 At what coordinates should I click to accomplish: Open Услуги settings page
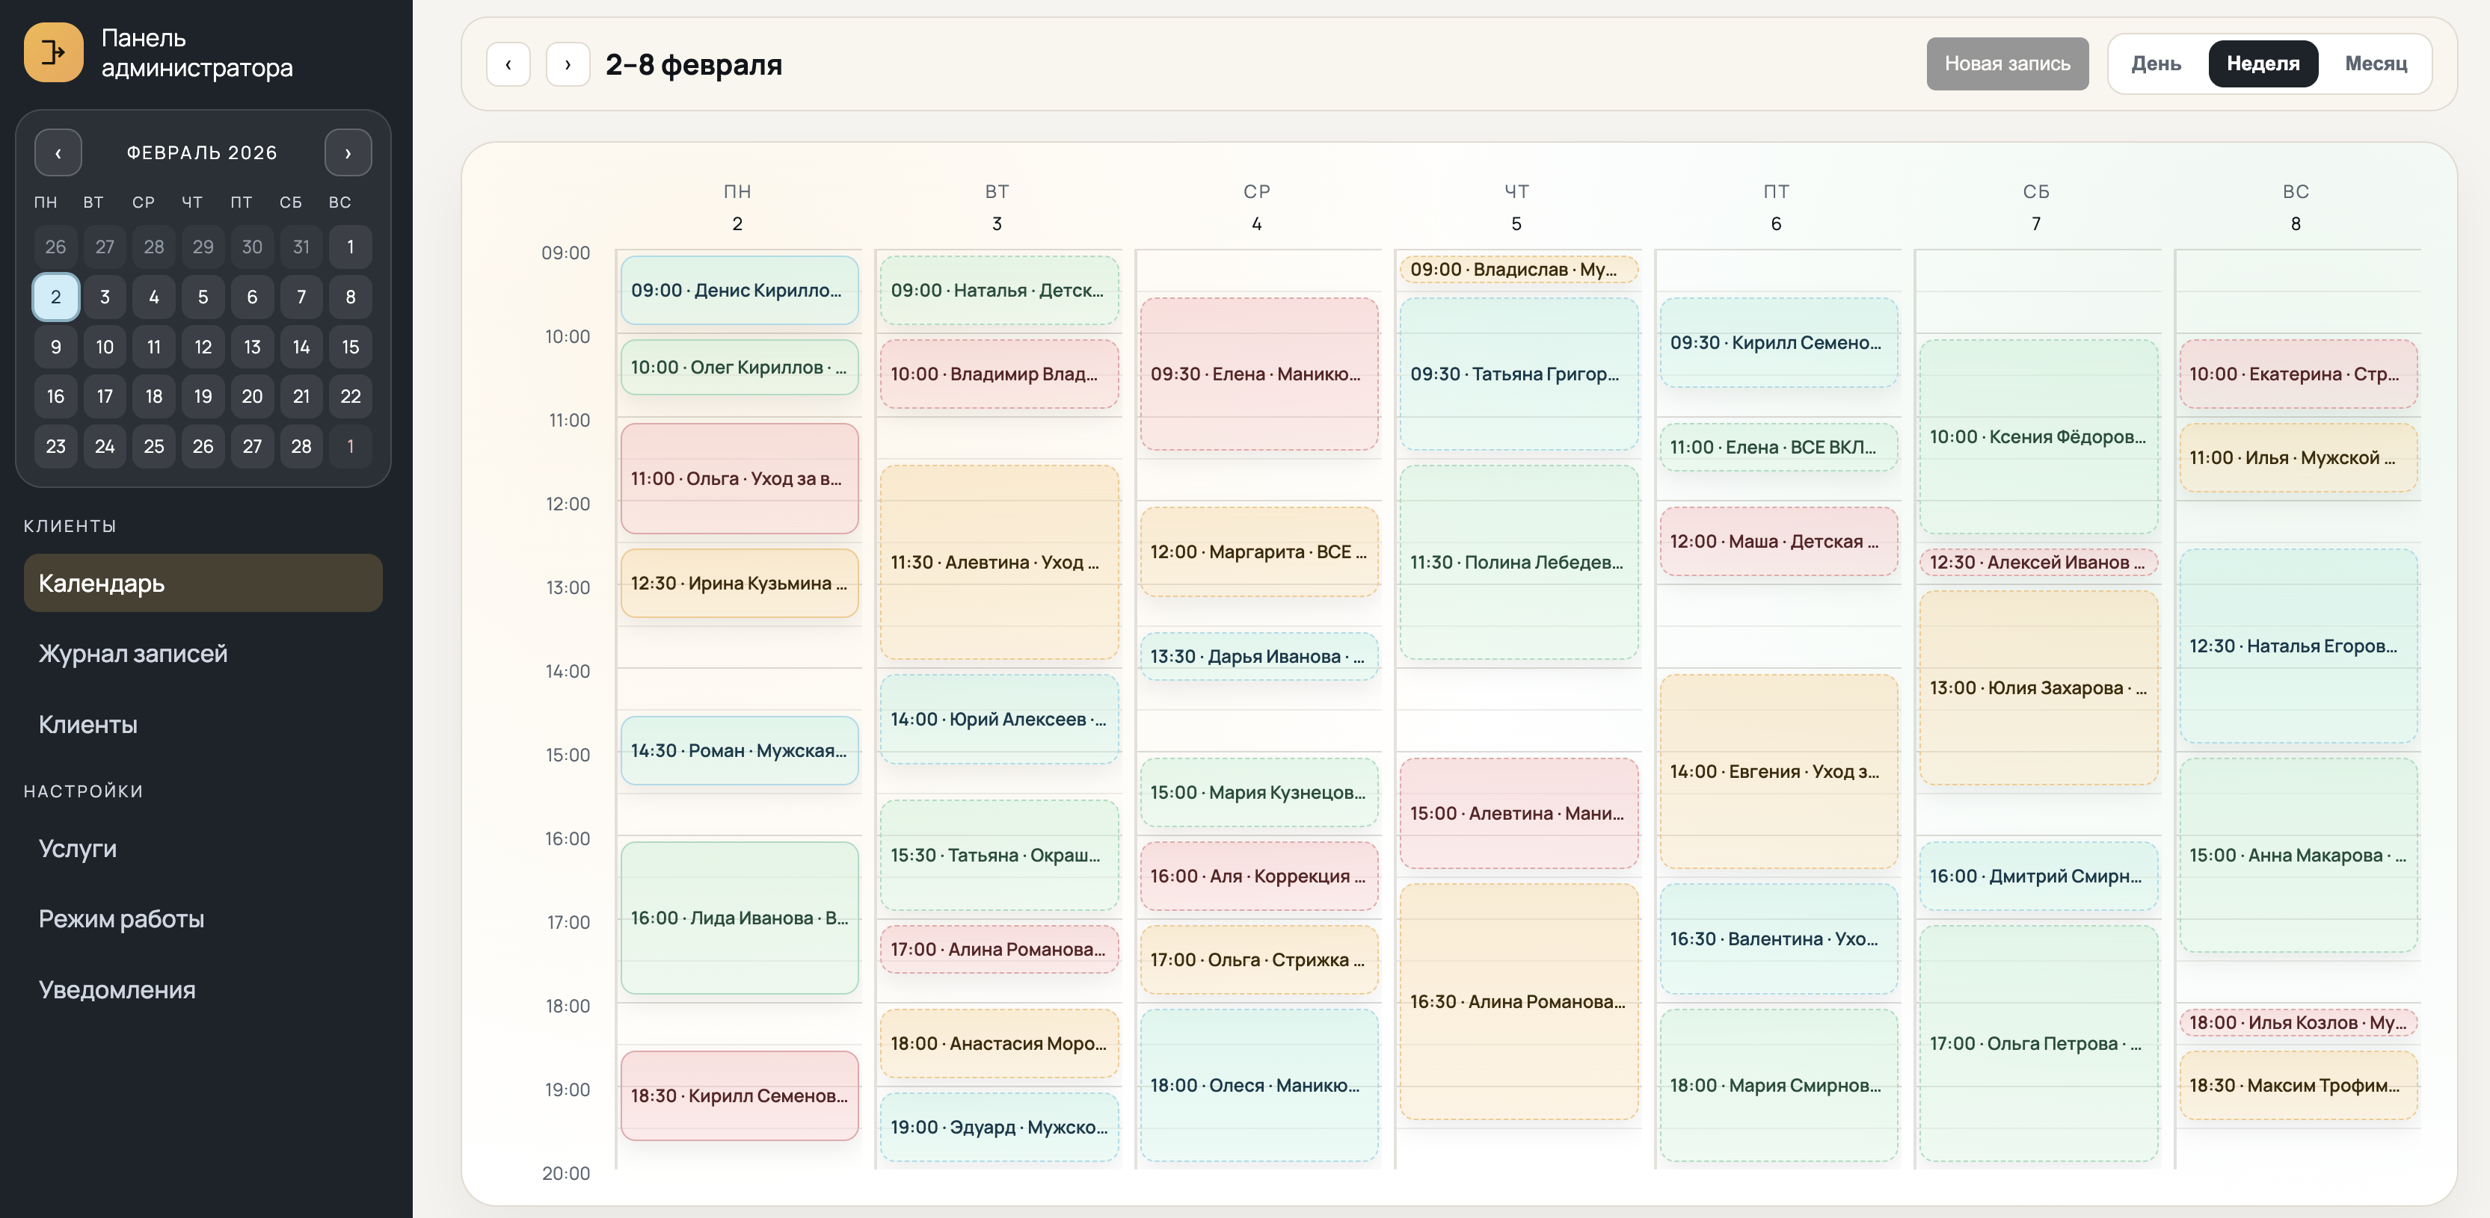tap(77, 848)
